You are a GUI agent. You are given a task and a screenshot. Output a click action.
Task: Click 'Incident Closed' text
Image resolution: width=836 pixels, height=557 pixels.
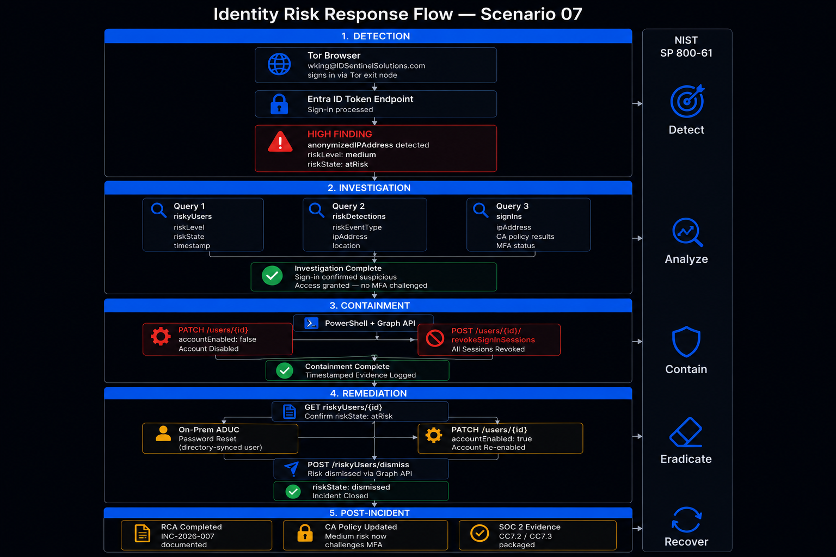point(340,496)
